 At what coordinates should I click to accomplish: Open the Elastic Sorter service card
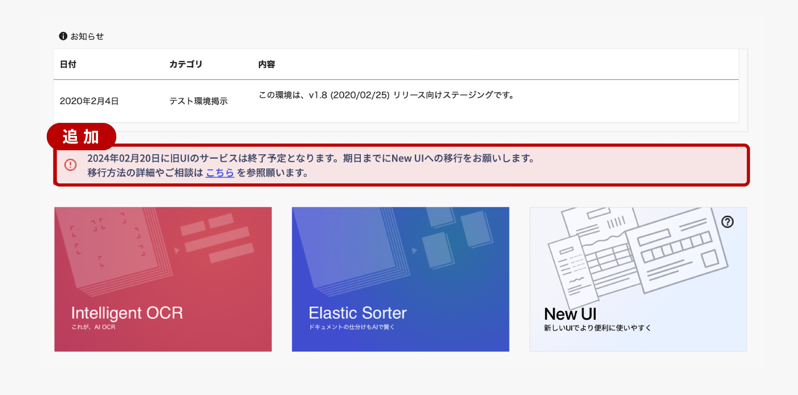pyautogui.click(x=400, y=279)
